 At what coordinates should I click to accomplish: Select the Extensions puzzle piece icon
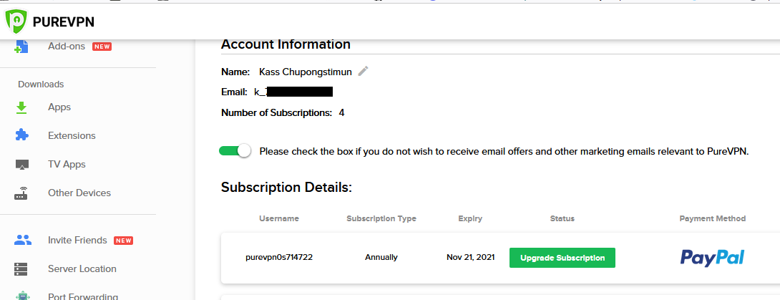point(21,135)
